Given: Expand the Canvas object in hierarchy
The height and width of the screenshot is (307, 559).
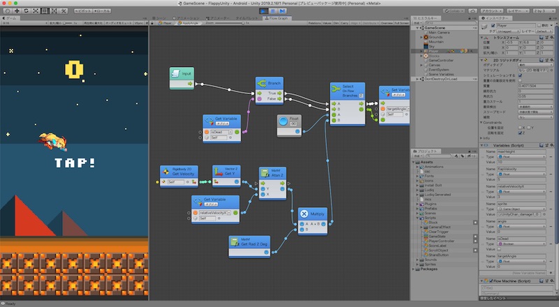Looking at the screenshot, I should point(421,65).
